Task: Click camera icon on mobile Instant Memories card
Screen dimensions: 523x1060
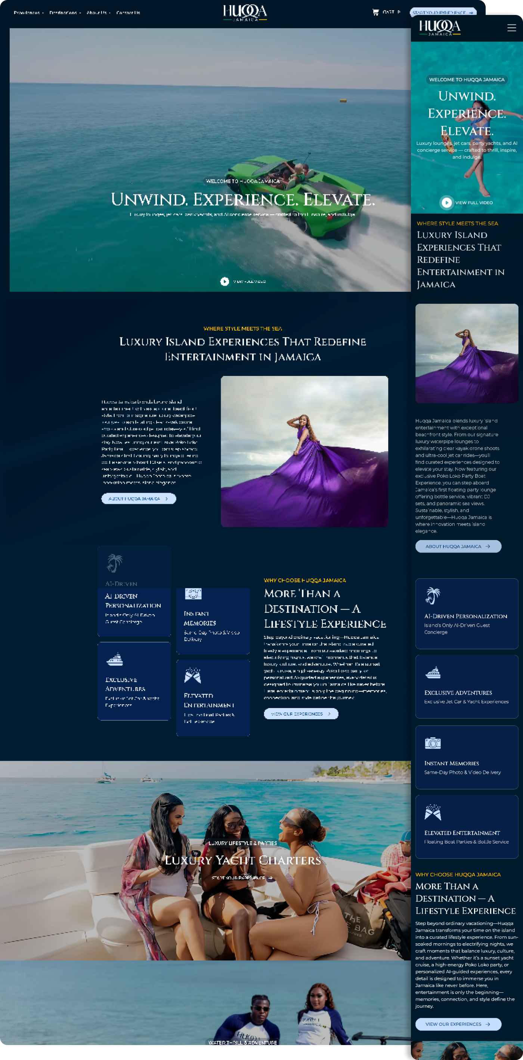Action: (433, 743)
